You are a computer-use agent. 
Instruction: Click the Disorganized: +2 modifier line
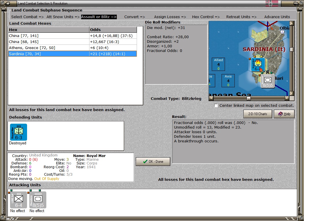pos(163,42)
